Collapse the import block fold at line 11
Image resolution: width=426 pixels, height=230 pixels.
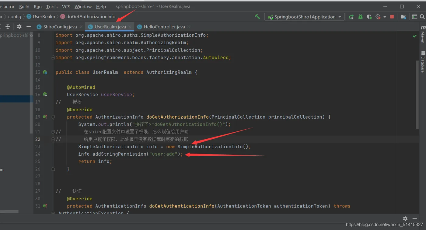coord(53,57)
